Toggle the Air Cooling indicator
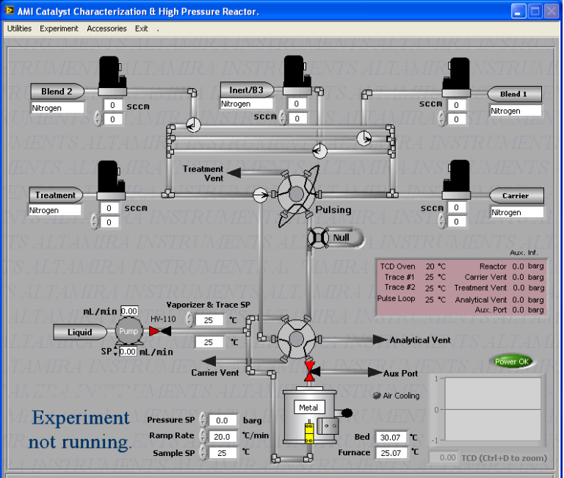 coord(377,396)
